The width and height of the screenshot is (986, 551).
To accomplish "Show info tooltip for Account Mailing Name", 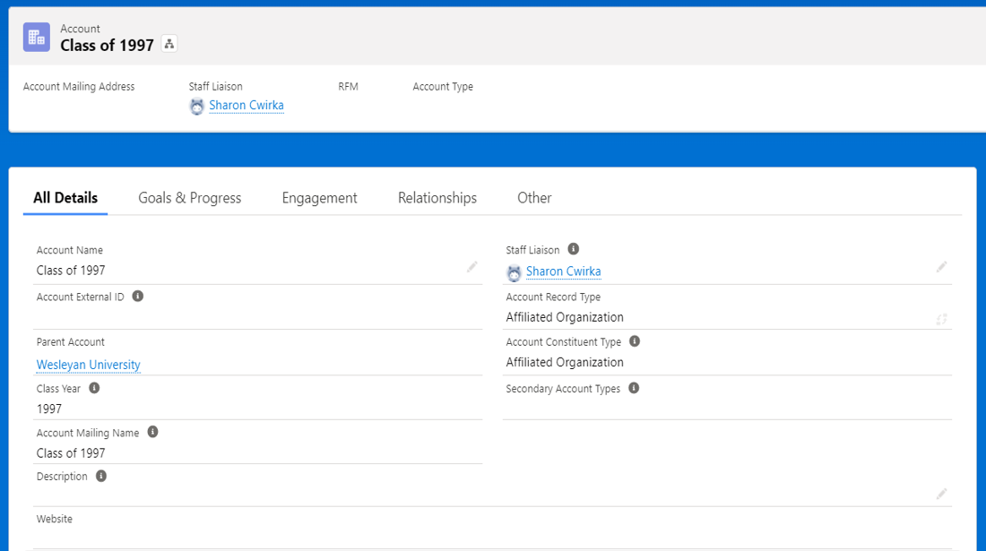I will pyautogui.click(x=152, y=432).
